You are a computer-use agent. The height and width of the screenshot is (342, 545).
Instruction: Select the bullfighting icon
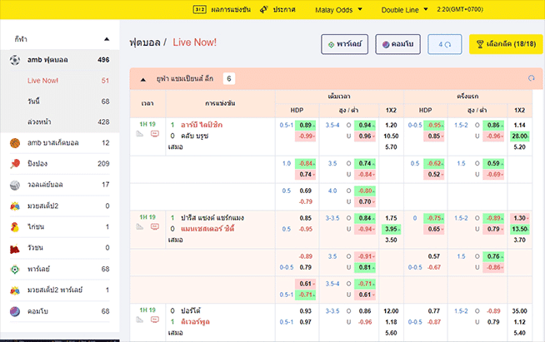15,248
